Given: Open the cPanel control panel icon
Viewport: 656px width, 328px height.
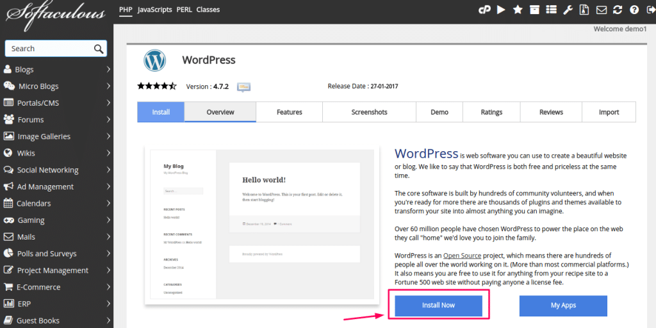Looking at the screenshot, I should point(484,10).
